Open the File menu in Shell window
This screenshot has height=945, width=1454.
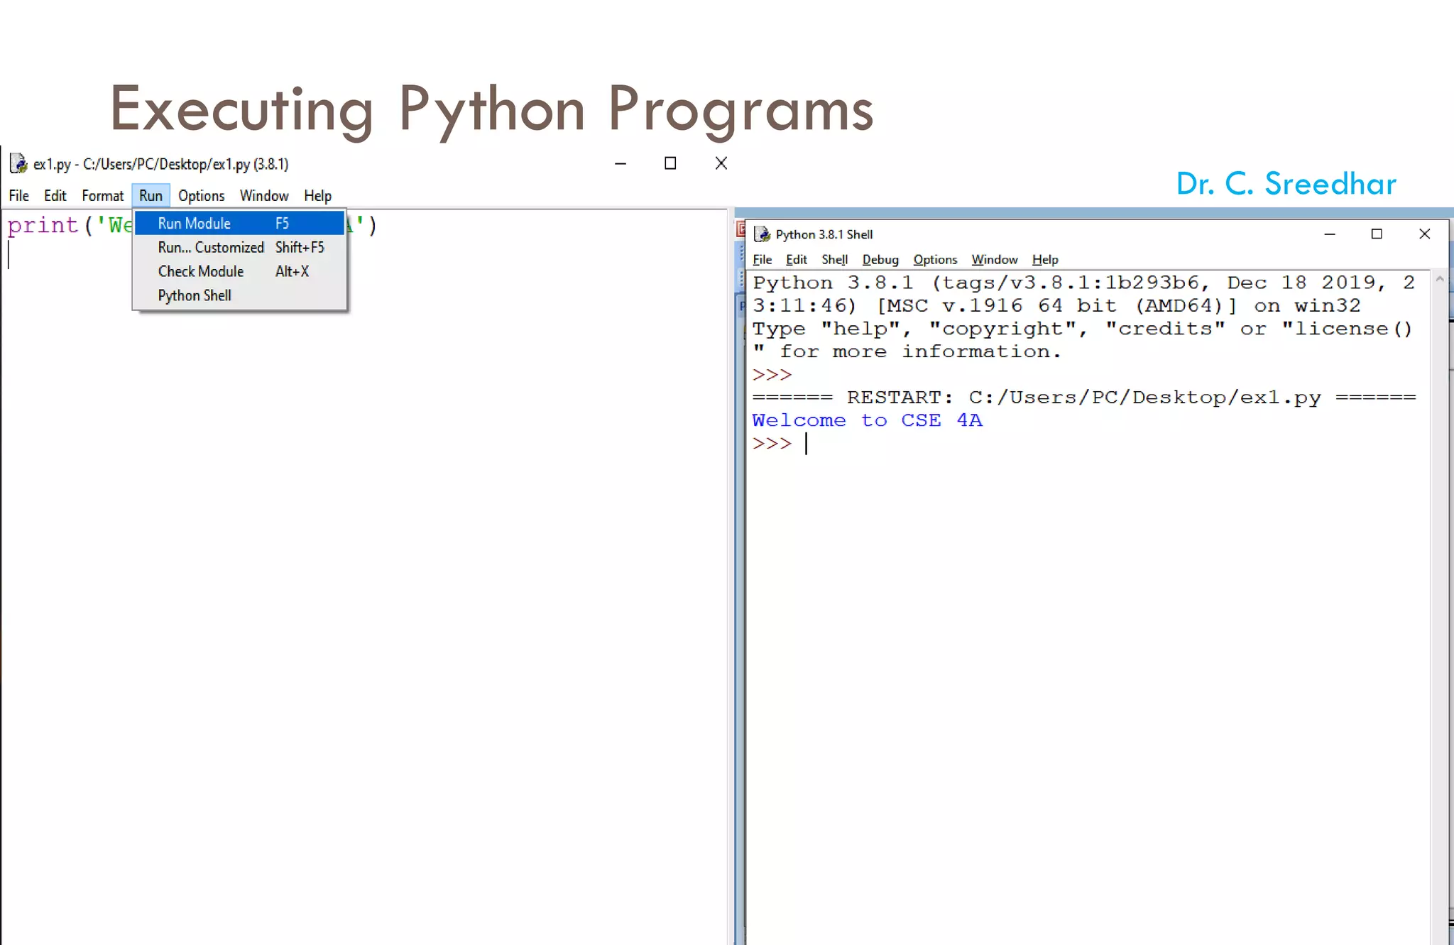pos(762,260)
